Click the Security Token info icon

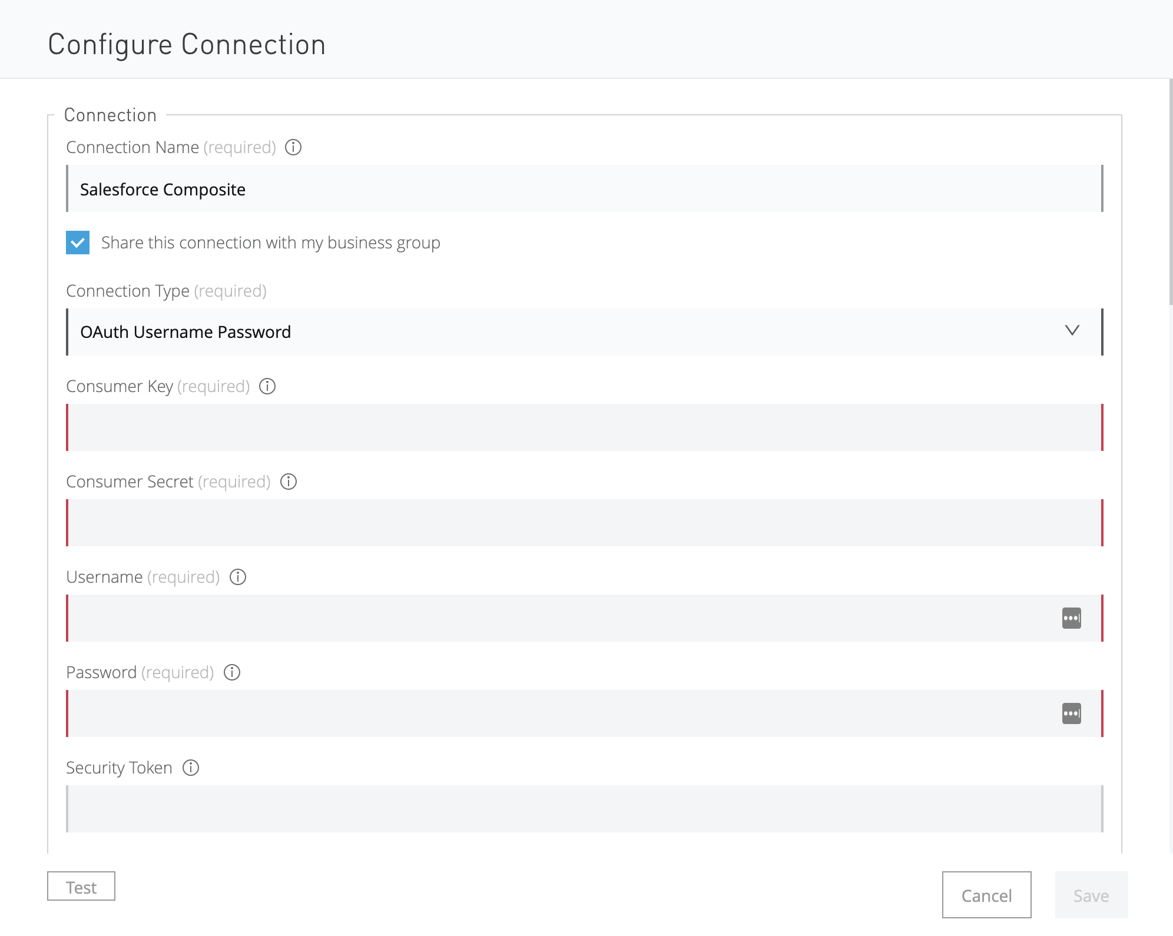point(191,768)
